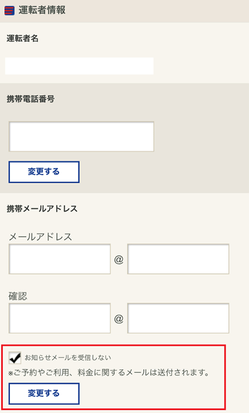Click the メールアドレス field label
The height and width of the screenshot is (413, 249).
(40, 237)
